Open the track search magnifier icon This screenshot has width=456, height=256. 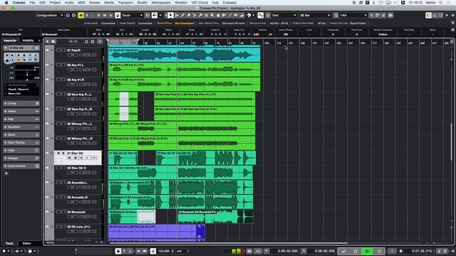[100, 41]
